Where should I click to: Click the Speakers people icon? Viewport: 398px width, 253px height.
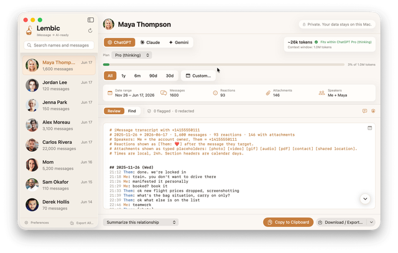pos(322,93)
